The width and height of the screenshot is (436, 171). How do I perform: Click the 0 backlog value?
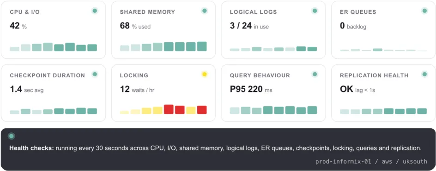coord(353,26)
